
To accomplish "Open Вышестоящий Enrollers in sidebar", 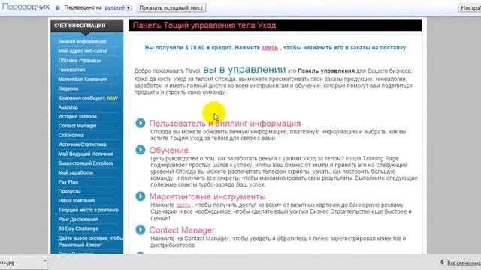I will [x=85, y=163].
